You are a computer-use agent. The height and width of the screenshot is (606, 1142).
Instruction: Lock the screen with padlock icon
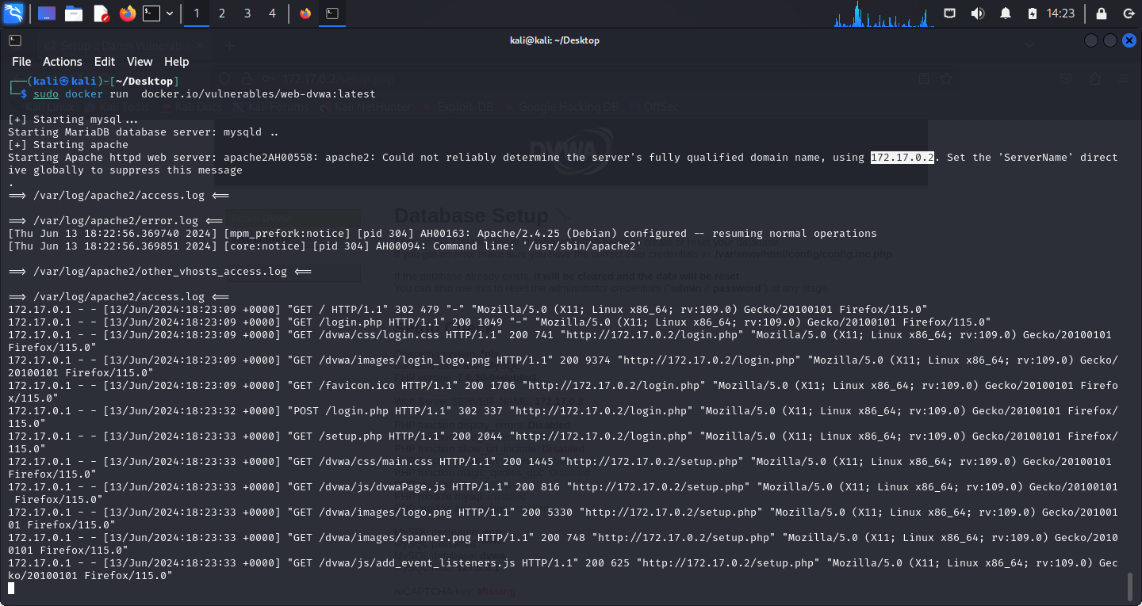pyautogui.click(x=1102, y=13)
